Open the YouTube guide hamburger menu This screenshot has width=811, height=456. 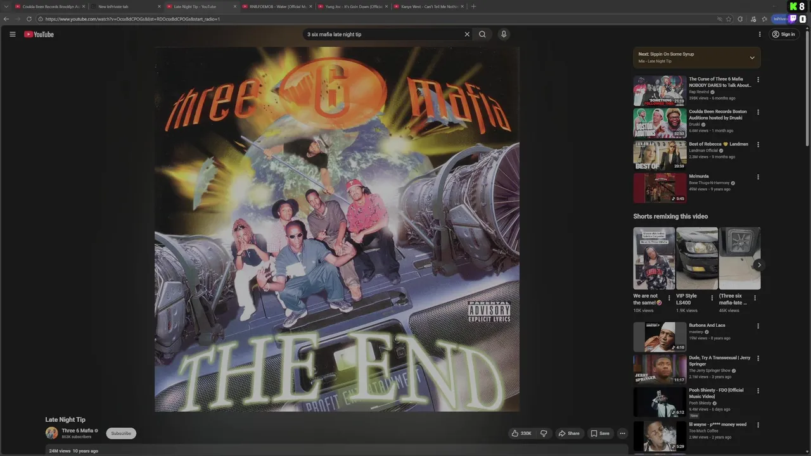12,34
